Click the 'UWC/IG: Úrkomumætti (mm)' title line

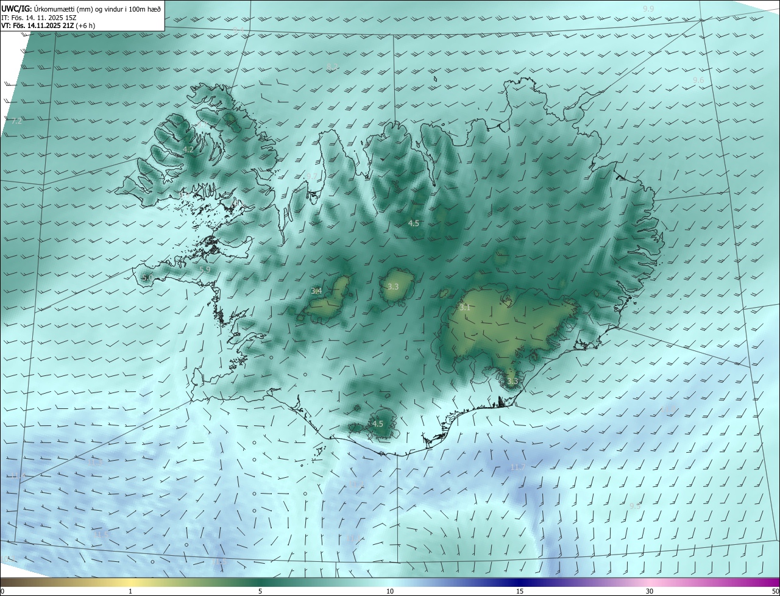(81, 9)
